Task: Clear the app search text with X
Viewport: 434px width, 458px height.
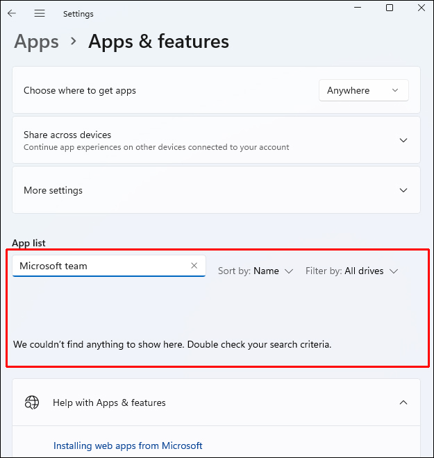Action: click(x=194, y=266)
